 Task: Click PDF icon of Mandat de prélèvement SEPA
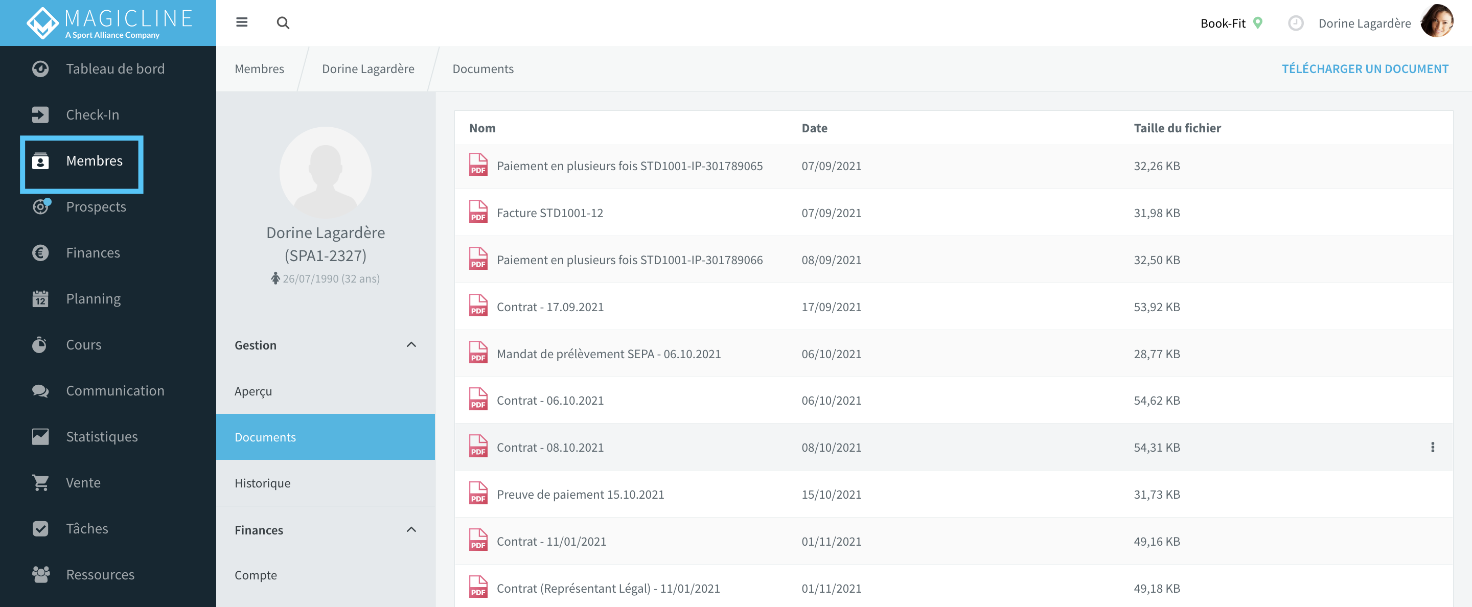click(x=478, y=353)
